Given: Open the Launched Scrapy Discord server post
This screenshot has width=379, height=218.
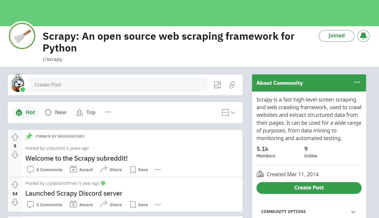Looking at the screenshot, I should [74, 193].
